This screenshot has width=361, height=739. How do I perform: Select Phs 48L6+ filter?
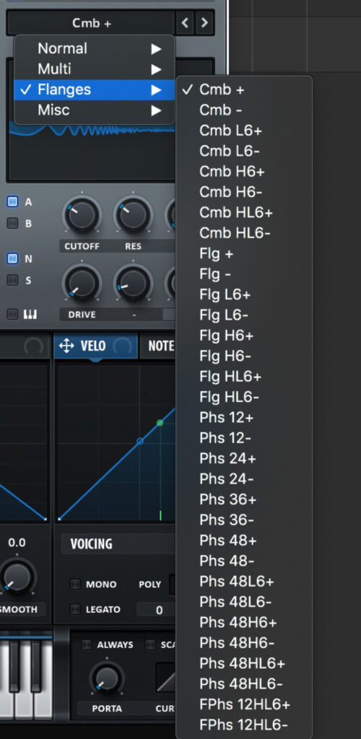coord(243,582)
